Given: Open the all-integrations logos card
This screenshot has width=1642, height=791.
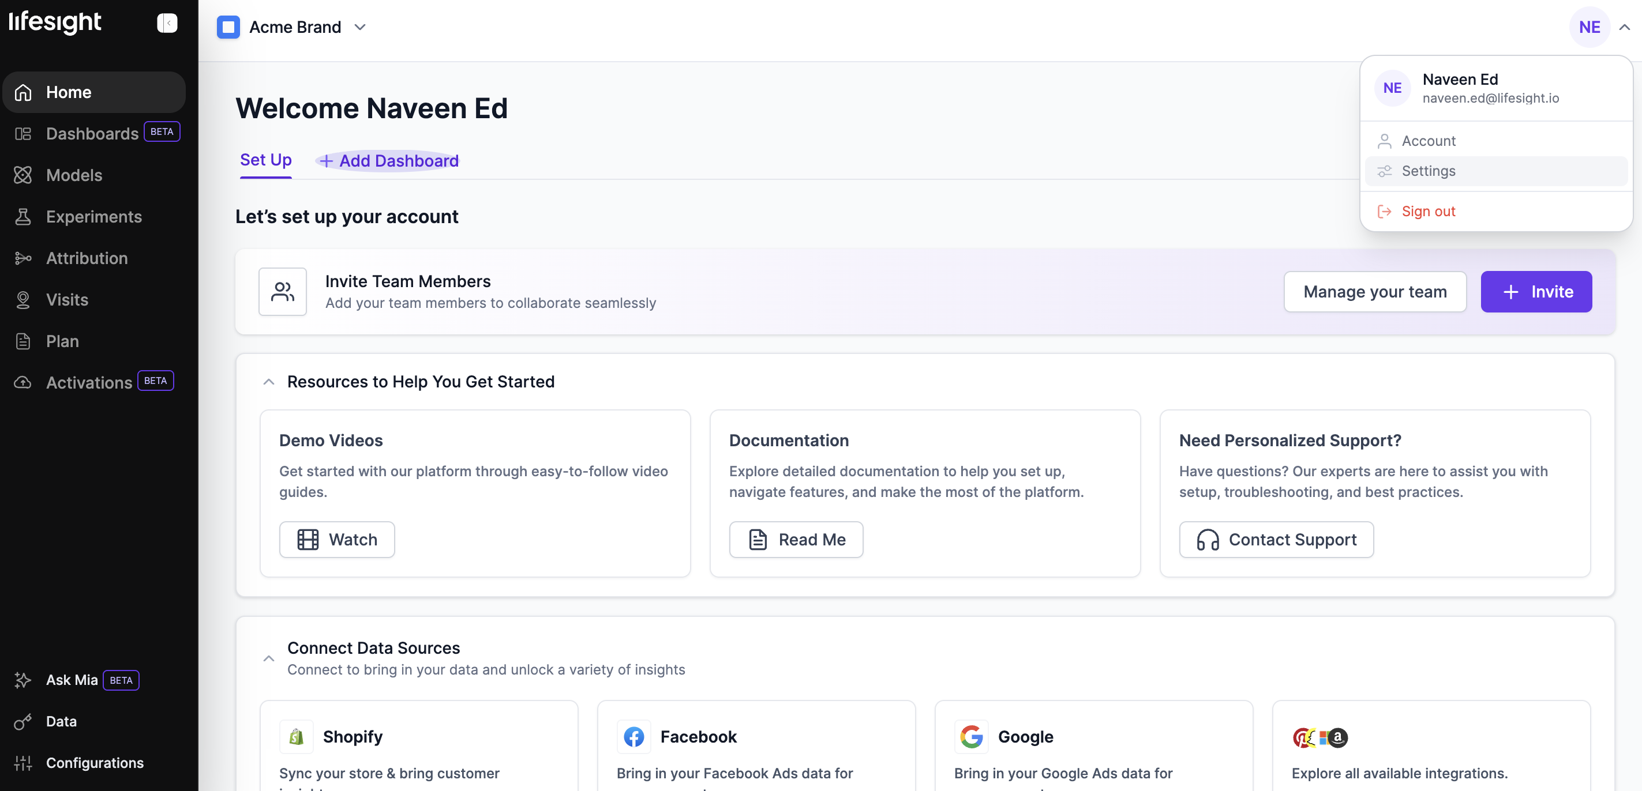Looking at the screenshot, I should coord(1319,737).
